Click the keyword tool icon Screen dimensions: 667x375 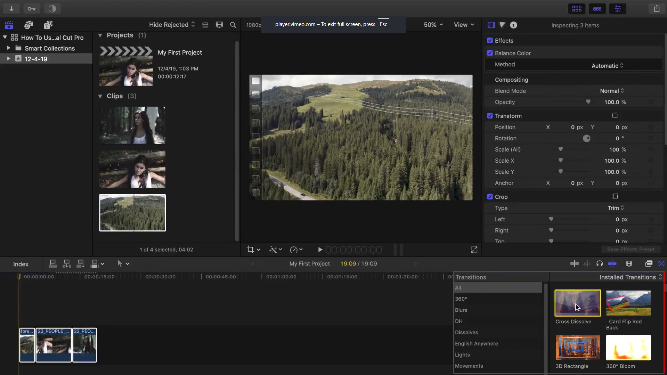click(x=32, y=8)
